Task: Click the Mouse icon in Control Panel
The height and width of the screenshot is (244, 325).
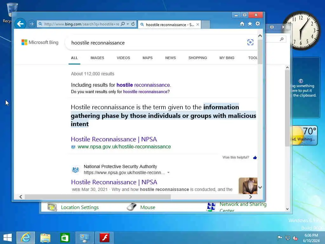Action: click(x=132, y=207)
